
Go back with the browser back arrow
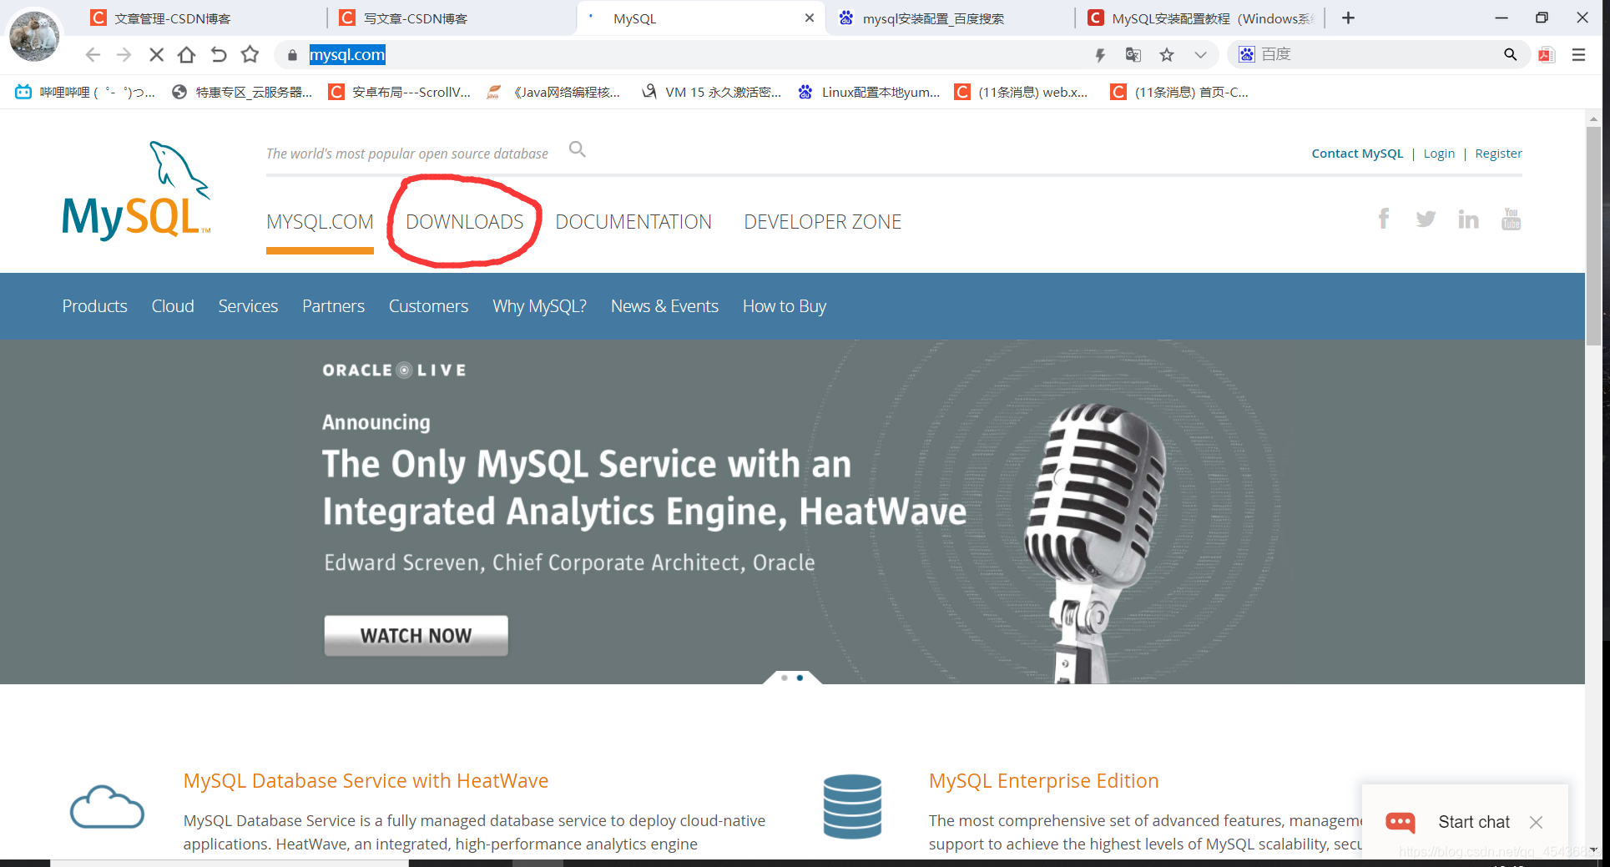93,55
